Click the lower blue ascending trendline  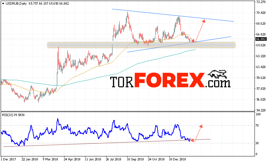(179, 44)
